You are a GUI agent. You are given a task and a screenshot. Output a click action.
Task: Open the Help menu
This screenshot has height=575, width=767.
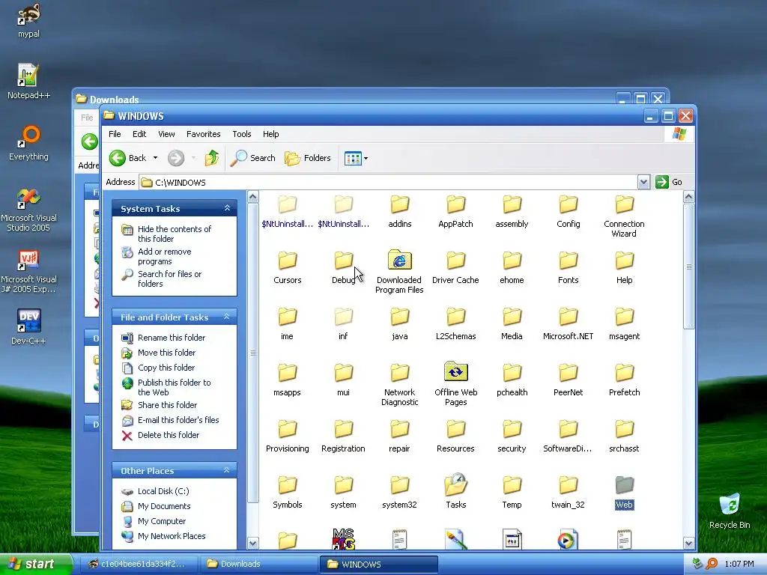[270, 134]
